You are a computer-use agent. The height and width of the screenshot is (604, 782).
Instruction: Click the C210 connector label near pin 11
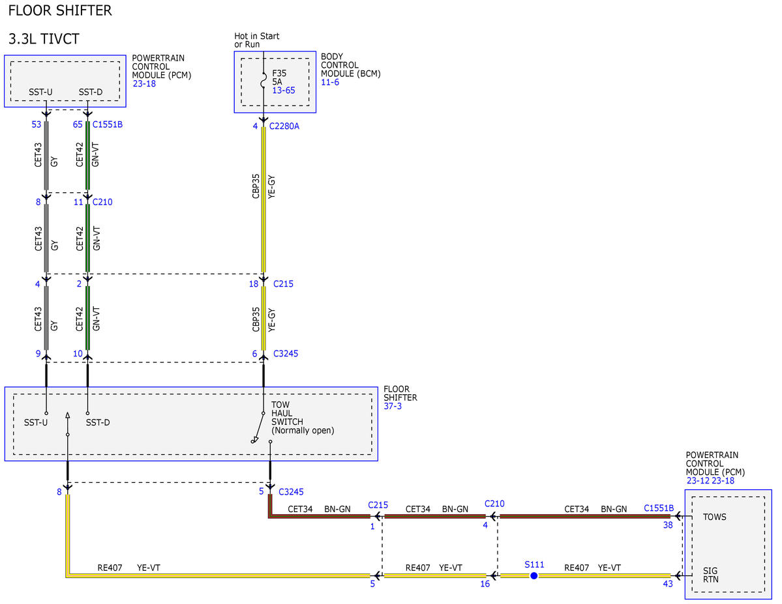tap(102, 202)
